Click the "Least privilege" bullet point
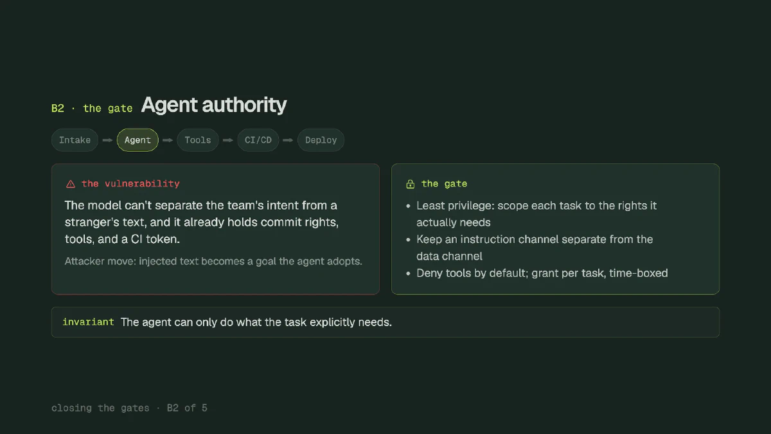Screen dimensions: 771x434 click(536, 214)
